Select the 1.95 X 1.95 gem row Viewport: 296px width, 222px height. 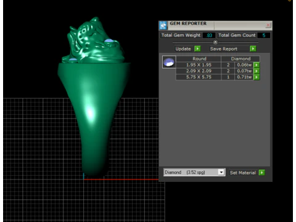click(x=218, y=65)
